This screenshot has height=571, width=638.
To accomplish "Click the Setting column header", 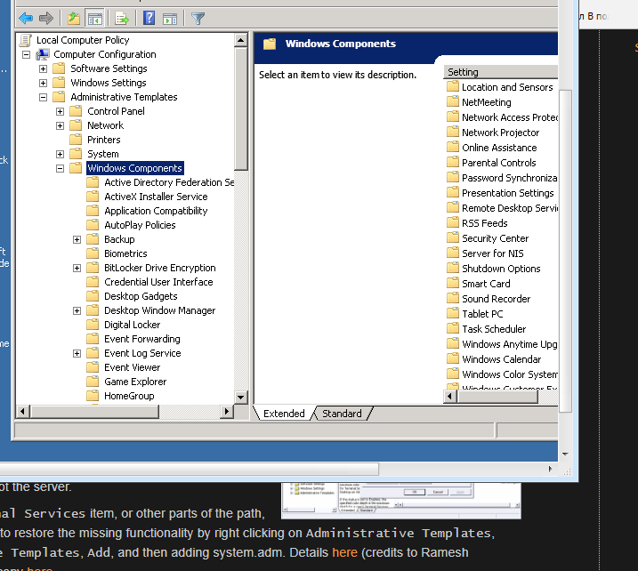I will click(x=500, y=72).
